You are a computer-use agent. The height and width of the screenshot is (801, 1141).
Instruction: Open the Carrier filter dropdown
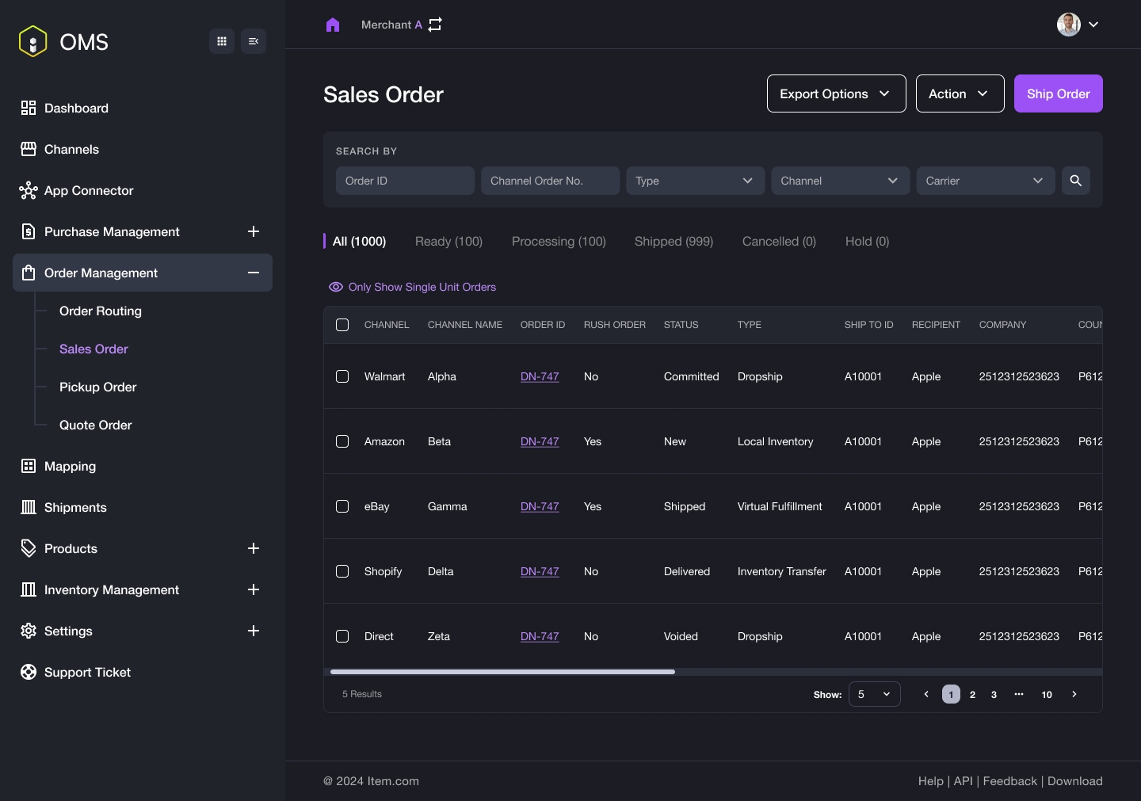click(985, 181)
